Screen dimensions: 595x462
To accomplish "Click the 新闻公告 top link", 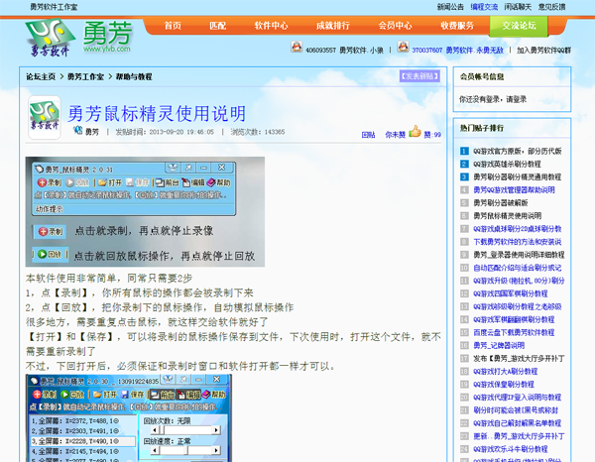I will [450, 7].
